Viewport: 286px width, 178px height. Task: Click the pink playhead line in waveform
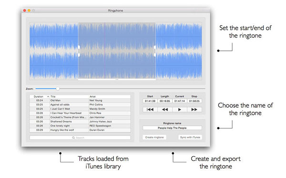(105, 51)
